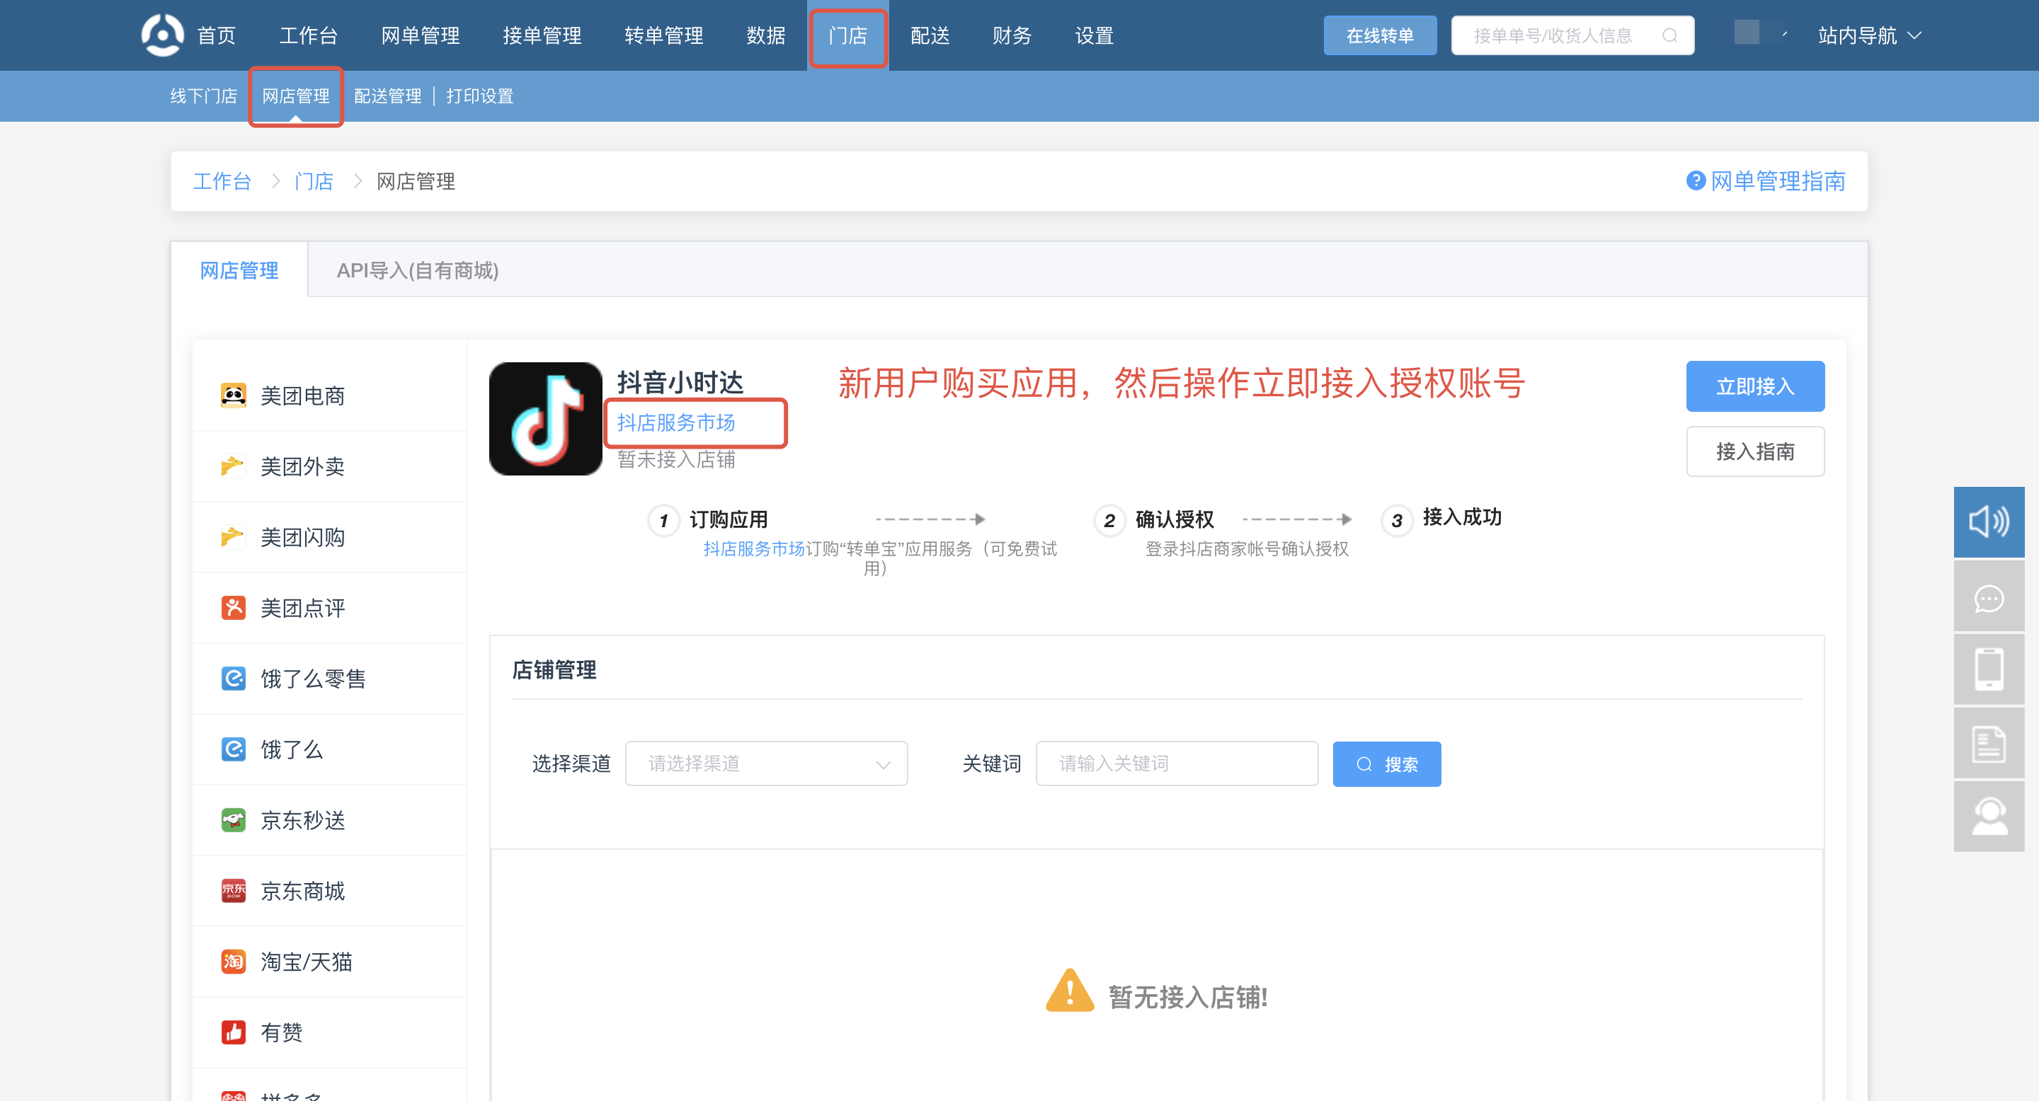This screenshot has width=2039, height=1101.
Task: Open 财务 menu
Action: (x=1012, y=35)
